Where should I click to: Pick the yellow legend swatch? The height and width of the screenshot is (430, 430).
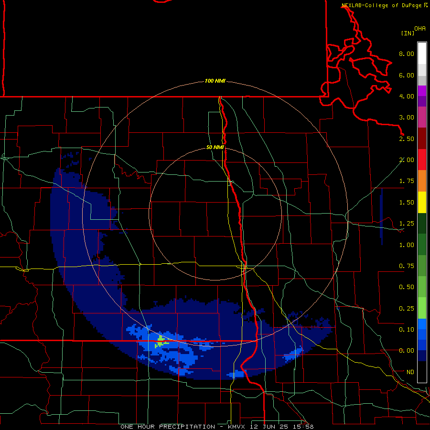[x=422, y=202]
